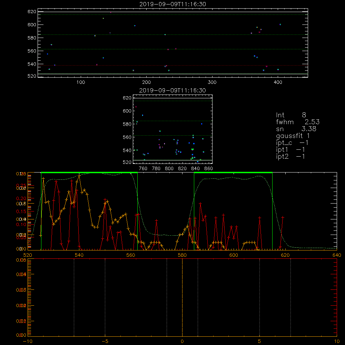
Task: Click x-axis label 820 on the middle plot
Action: point(183,169)
